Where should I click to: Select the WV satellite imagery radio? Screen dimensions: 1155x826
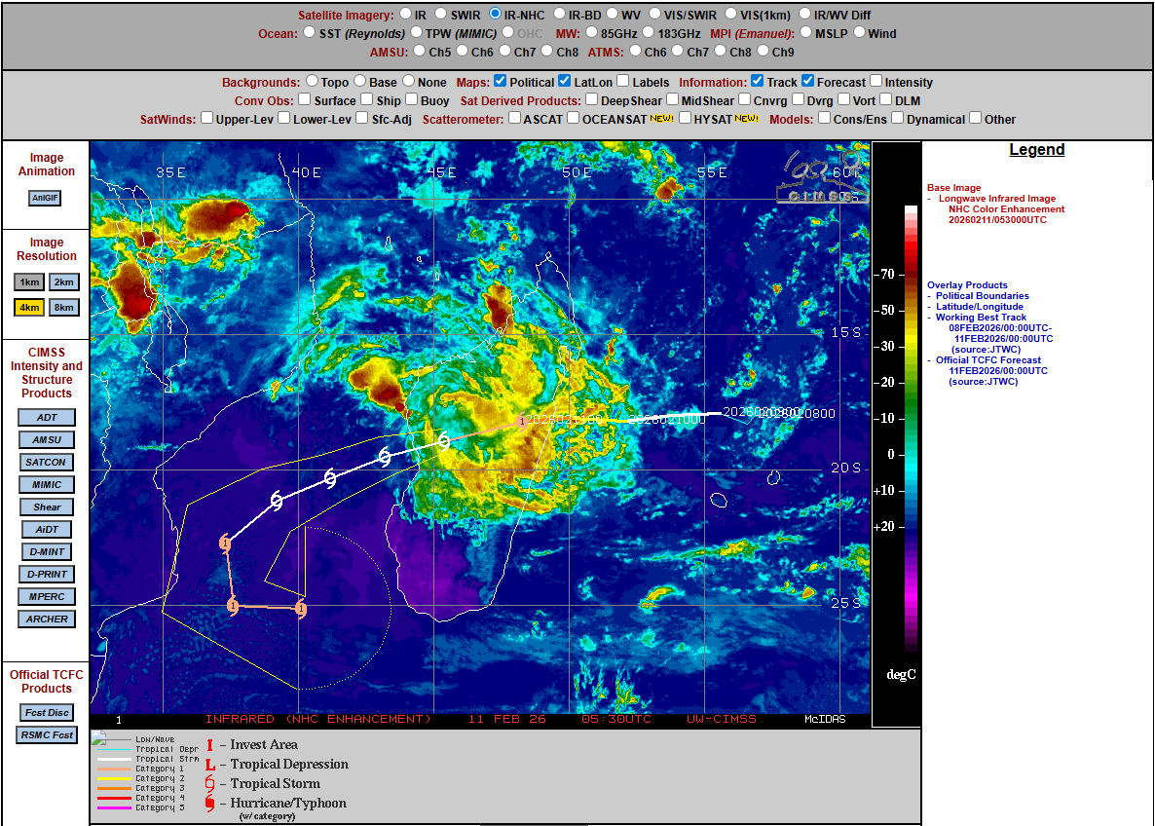coord(614,15)
